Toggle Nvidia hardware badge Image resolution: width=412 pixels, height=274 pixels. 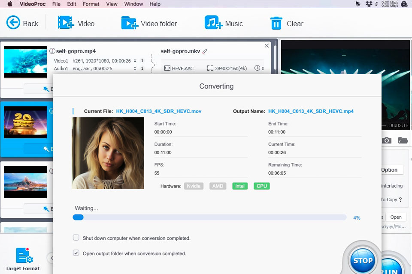tap(194, 186)
